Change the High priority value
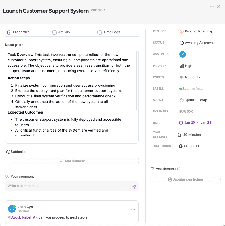The height and width of the screenshot is (226, 225). click(x=188, y=66)
